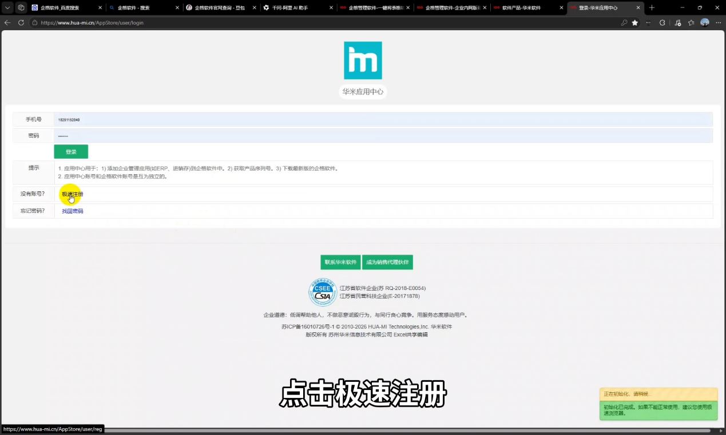Click the 苏ICP备16010726号-1 text
The width and height of the screenshot is (726, 435).
pyautogui.click(x=308, y=327)
